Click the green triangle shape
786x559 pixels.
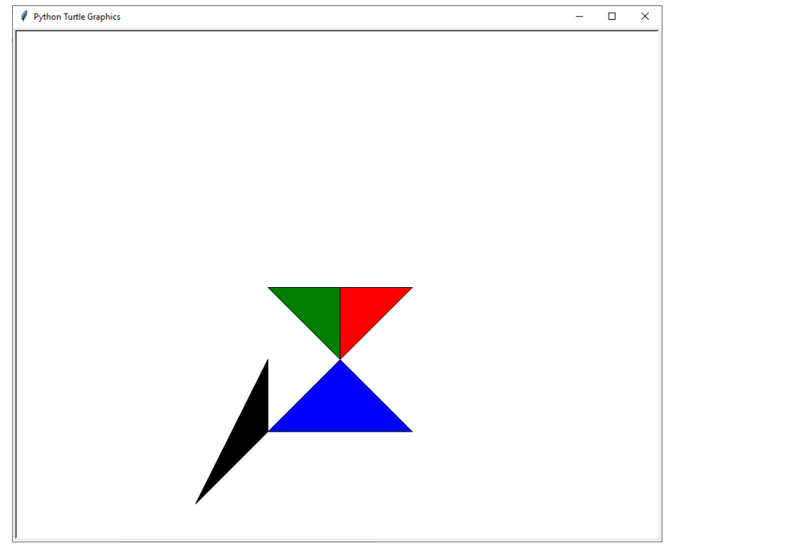point(312,307)
